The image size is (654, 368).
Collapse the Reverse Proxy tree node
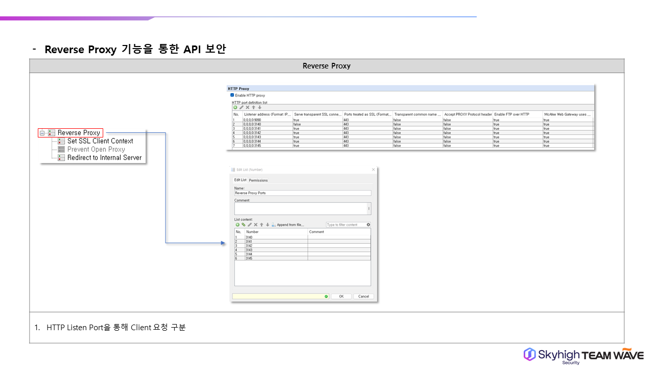(42, 133)
